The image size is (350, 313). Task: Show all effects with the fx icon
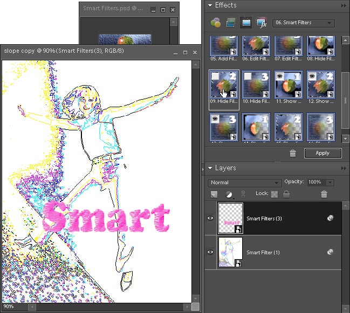[x=262, y=23]
